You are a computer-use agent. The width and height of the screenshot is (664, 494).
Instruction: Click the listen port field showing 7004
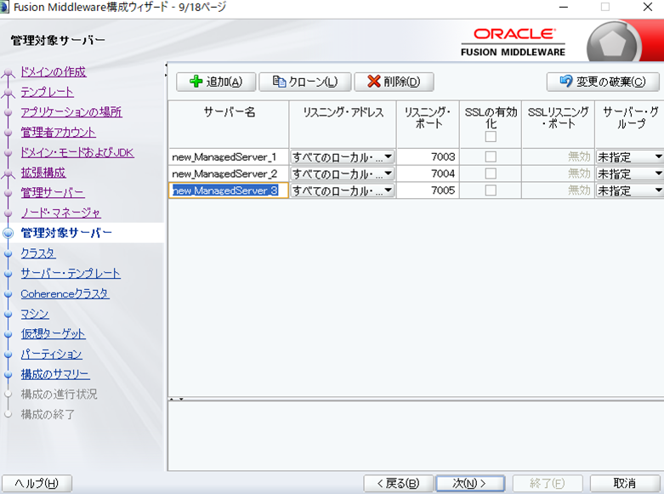(428, 173)
